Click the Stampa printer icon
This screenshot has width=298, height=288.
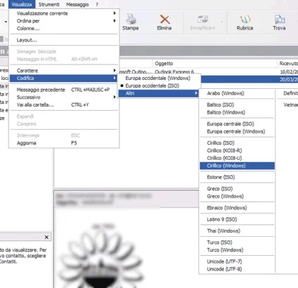(x=131, y=19)
